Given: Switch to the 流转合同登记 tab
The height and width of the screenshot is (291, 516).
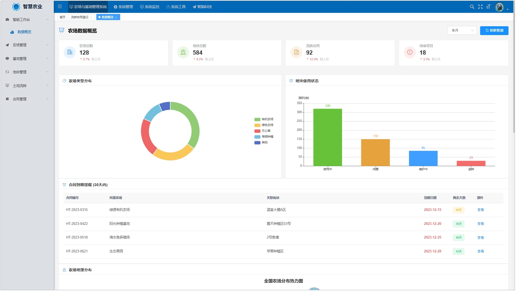Looking at the screenshot, I should click(x=80, y=17).
